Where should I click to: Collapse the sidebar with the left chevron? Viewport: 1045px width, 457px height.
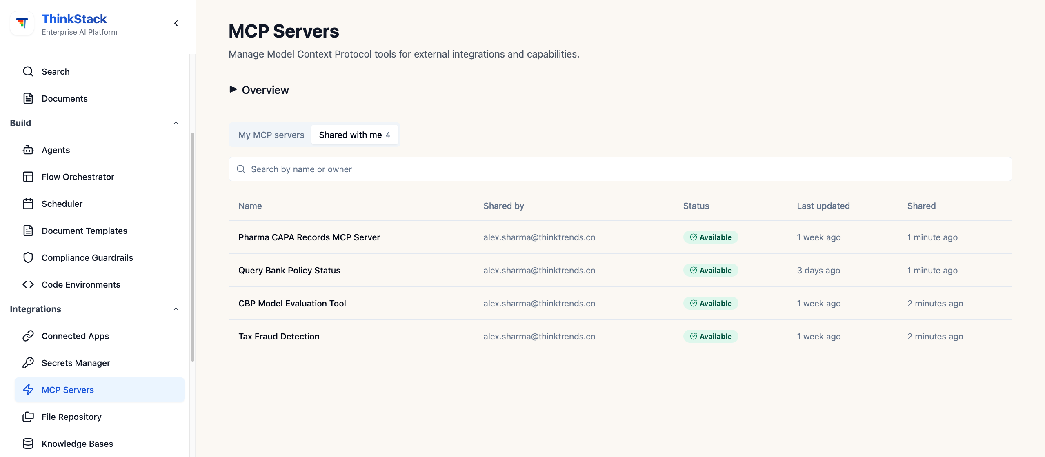click(x=176, y=24)
